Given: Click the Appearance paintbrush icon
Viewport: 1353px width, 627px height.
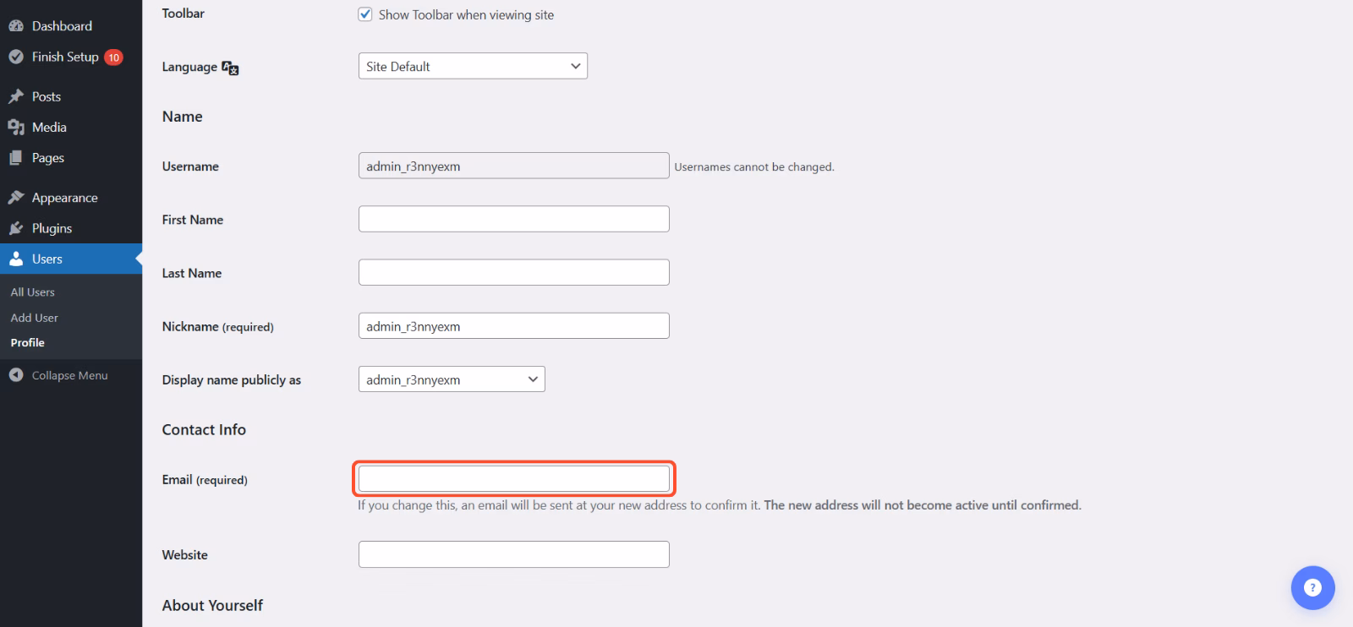Looking at the screenshot, I should pos(15,198).
